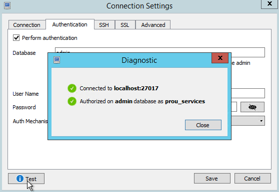Click the Test connection button

point(26,179)
